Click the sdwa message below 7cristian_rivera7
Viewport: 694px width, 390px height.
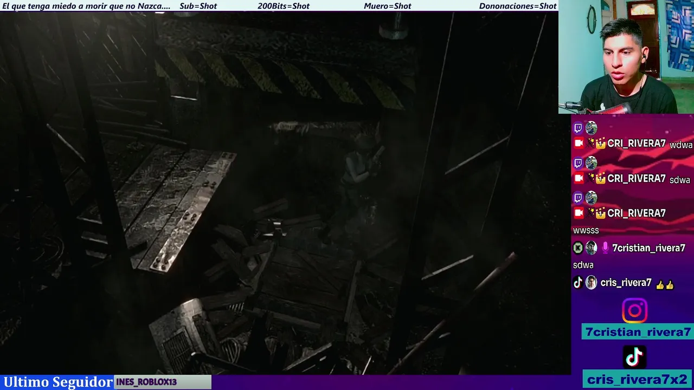(x=583, y=265)
